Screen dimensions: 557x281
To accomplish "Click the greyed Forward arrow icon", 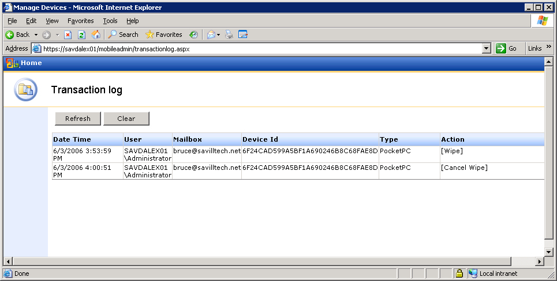I will point(46,35).
